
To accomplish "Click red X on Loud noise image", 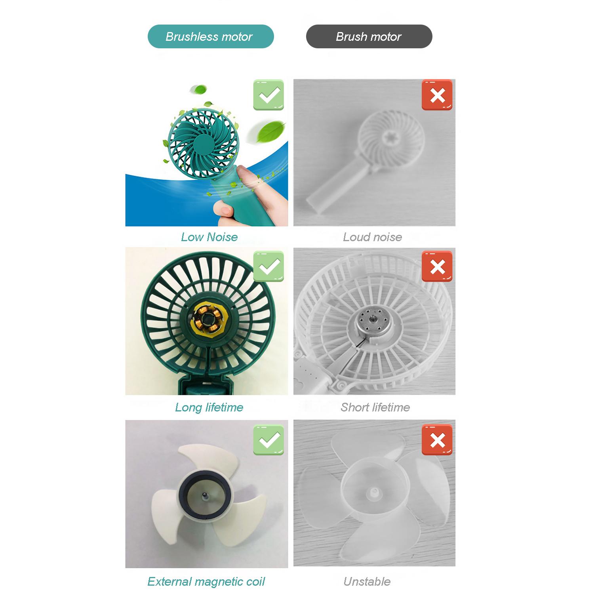I will click(x=437, y=95).
